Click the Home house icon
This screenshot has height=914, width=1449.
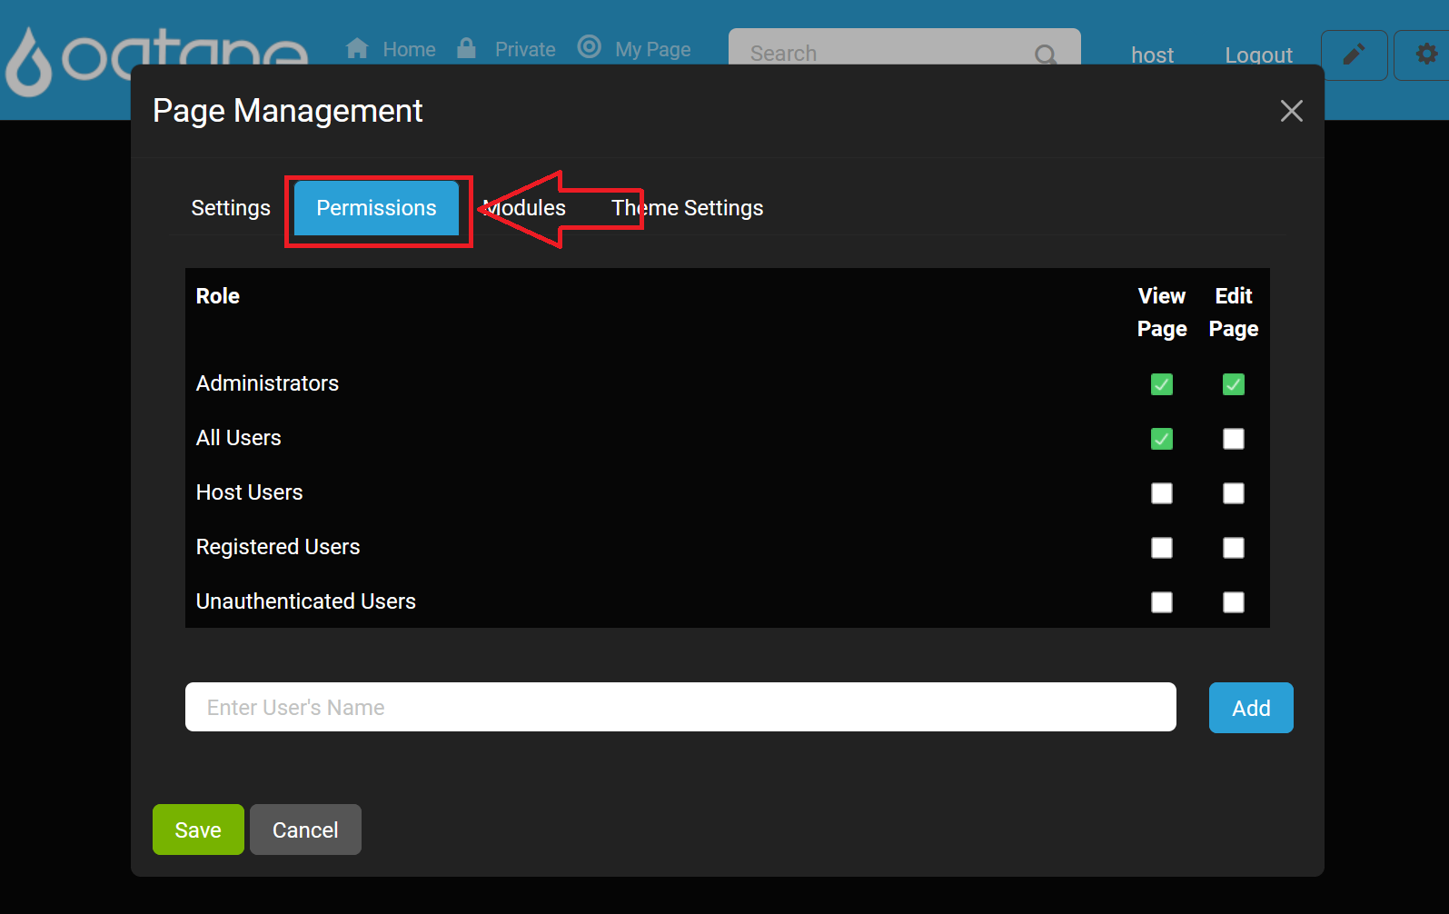[x=357, y=48]
